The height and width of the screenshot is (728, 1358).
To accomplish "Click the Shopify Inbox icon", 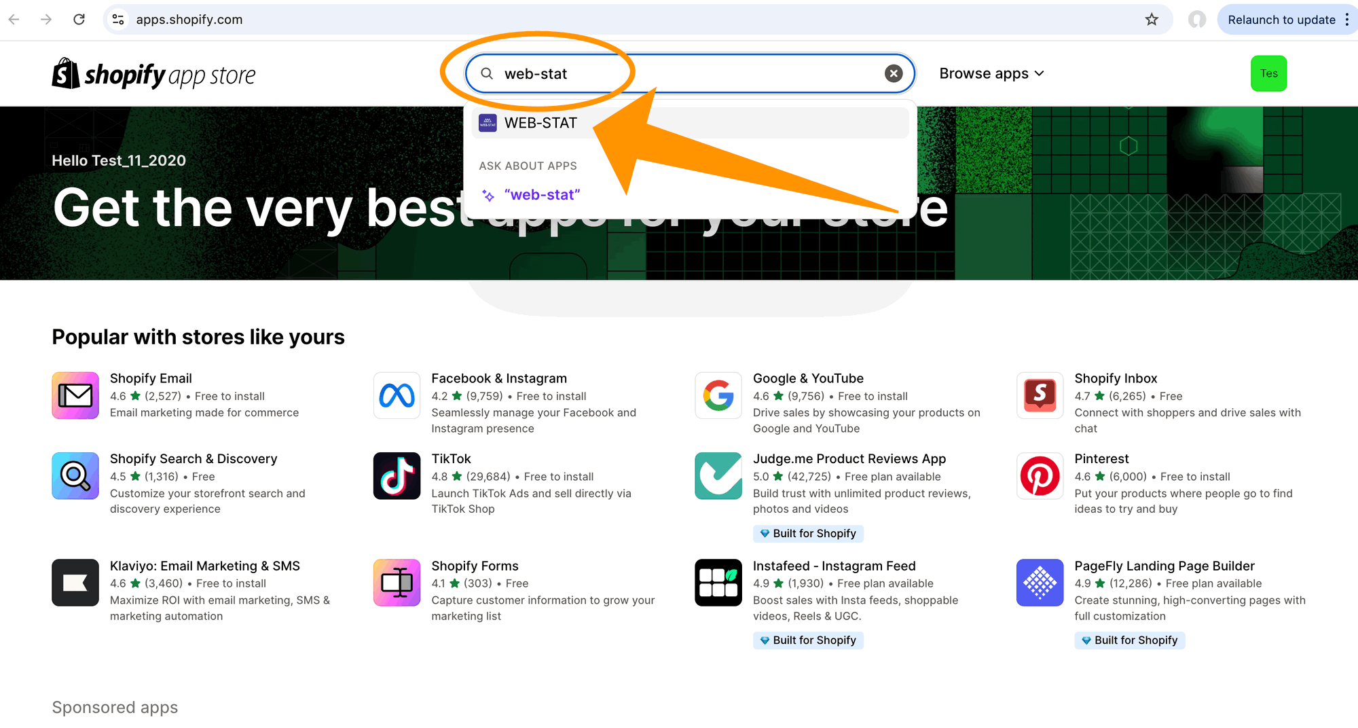I will 1040,395.
